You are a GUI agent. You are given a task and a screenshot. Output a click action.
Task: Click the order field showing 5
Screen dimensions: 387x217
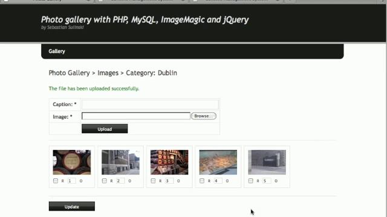point(267,181)
